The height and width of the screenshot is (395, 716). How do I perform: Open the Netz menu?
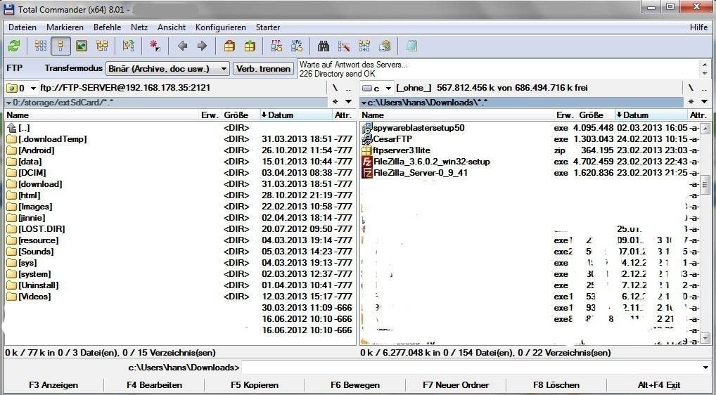(x=139, y=27)
